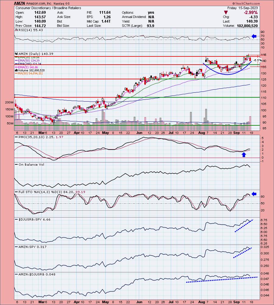The height and width of the screenshot is (305, 274).
Task: Click the AMZN:$DJUSRB 0.048 ratio label
Action: (37, 274)
